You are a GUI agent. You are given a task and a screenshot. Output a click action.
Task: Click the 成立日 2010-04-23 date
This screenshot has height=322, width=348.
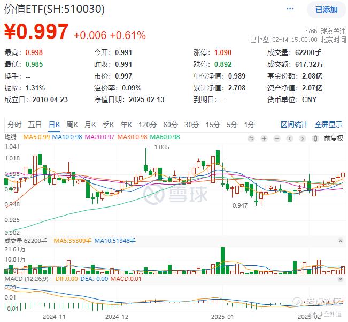tap(50, 99)
